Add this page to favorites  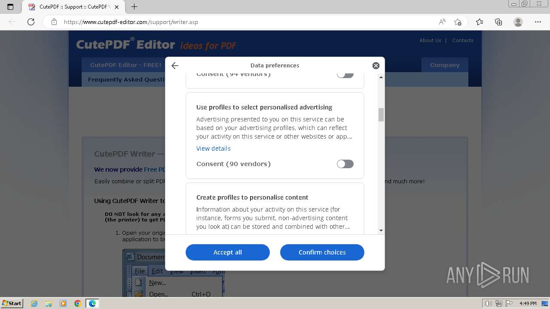pos(458,22)
